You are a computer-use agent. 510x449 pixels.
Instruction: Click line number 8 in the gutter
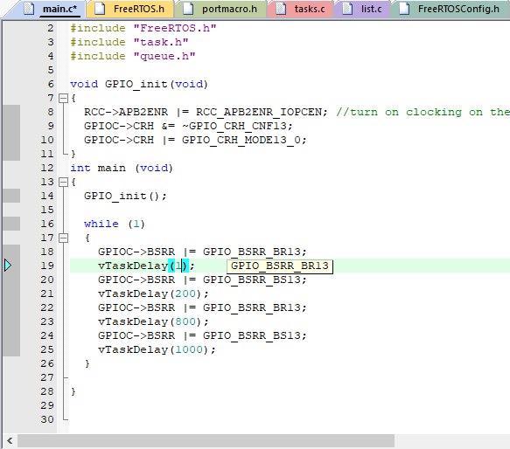pos(51,112)
